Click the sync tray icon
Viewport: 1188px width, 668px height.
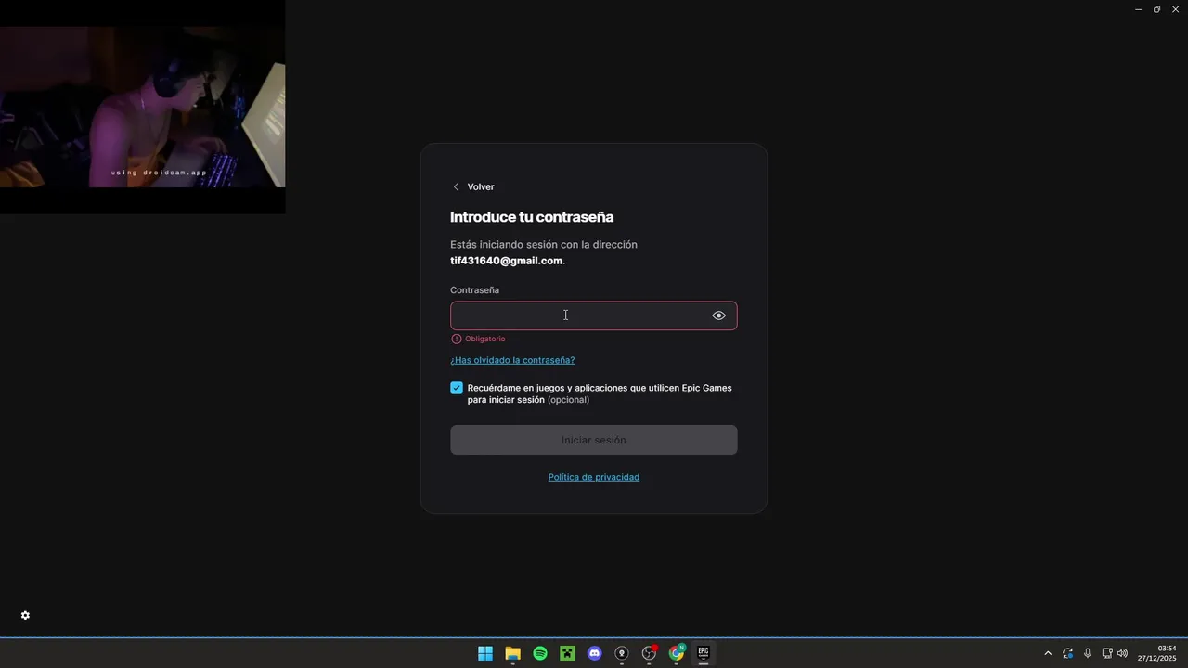tap(1068, 653)
